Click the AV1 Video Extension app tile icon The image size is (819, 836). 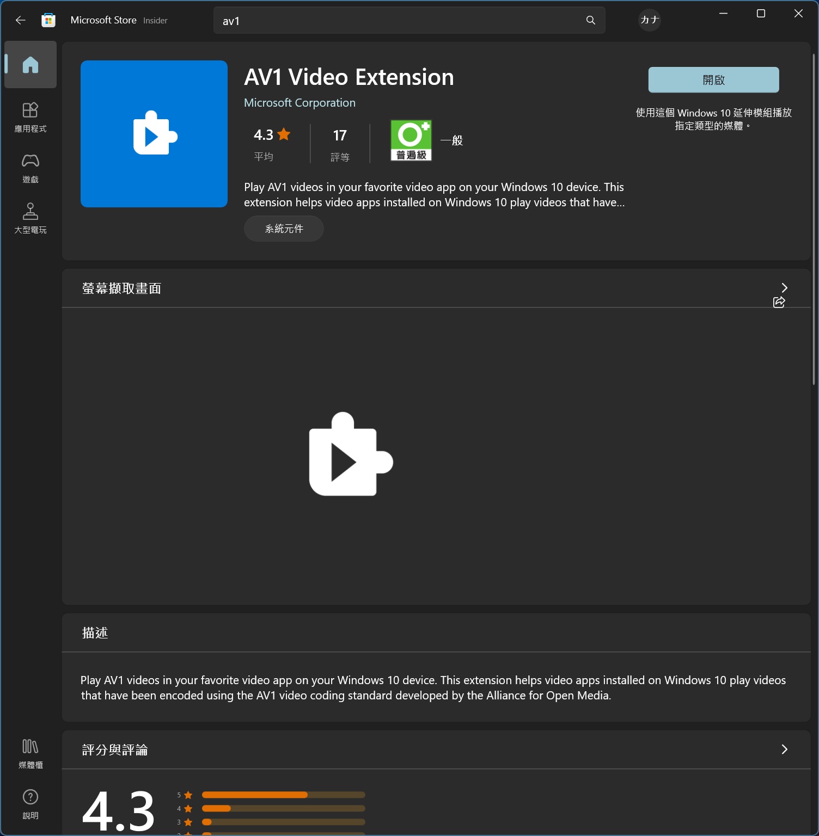click(154, 134)
